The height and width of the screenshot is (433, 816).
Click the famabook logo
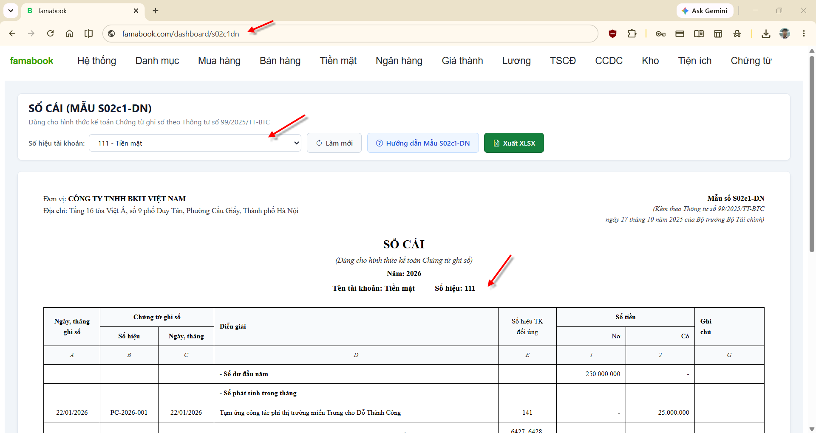coord(31,61)
